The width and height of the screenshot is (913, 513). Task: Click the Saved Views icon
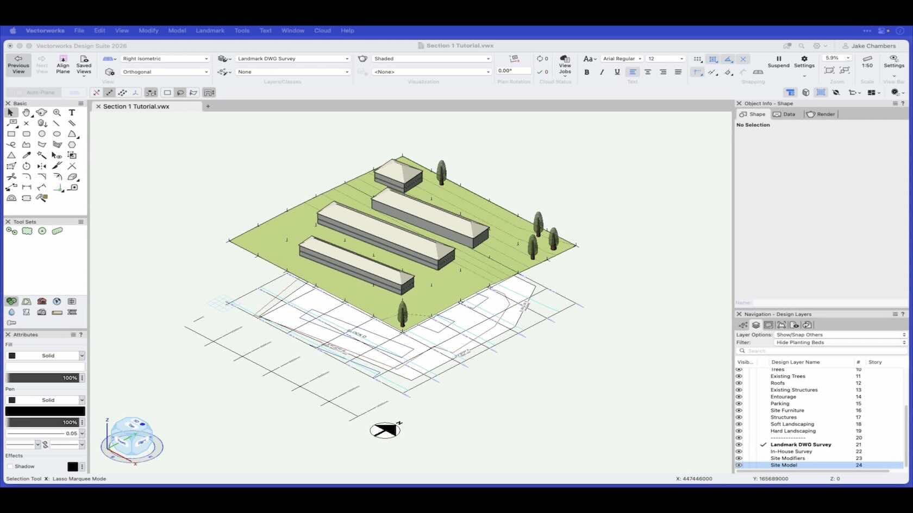pyautogui.click(x=84, y=65)
